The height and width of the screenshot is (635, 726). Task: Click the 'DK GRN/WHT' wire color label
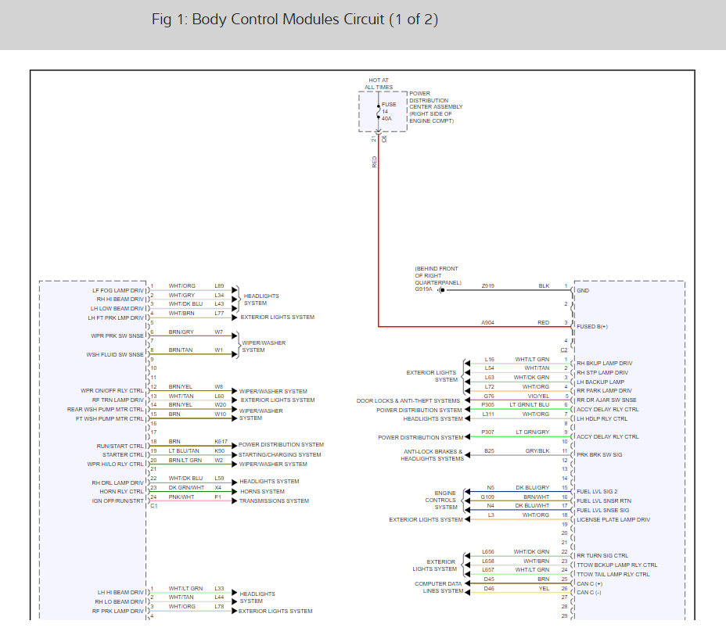(x=186, y=488)
